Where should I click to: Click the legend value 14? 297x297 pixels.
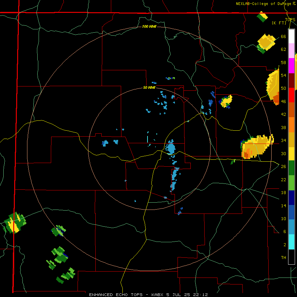(x=283, y=206)
